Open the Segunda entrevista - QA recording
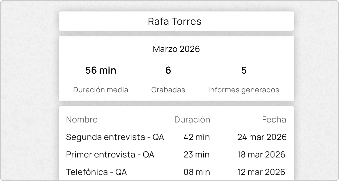Screen dimensions: 339x181 (x=114, y=137)
